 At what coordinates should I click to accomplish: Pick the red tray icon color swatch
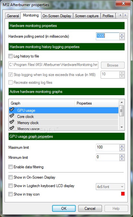pyautogui.click(x=123, y=194)
